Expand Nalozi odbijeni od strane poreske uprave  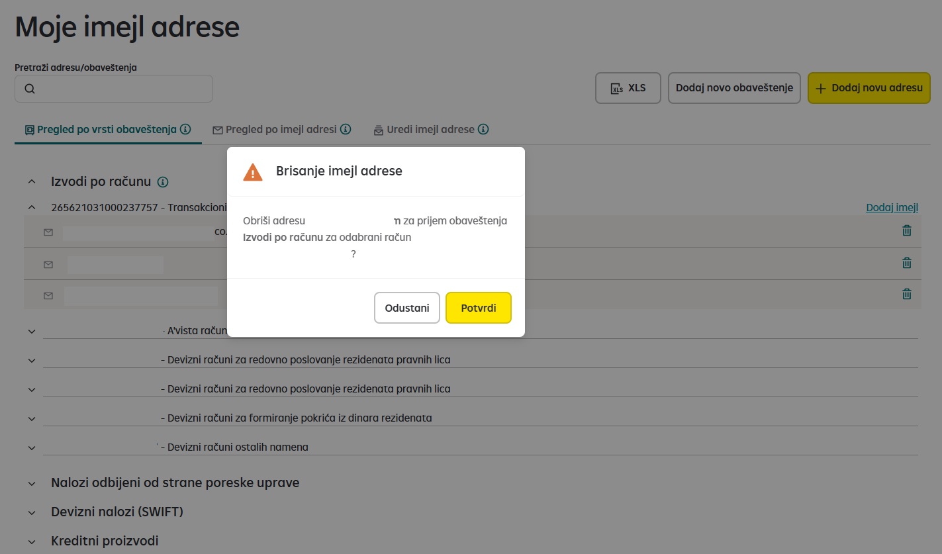click(x=32, y=483)
